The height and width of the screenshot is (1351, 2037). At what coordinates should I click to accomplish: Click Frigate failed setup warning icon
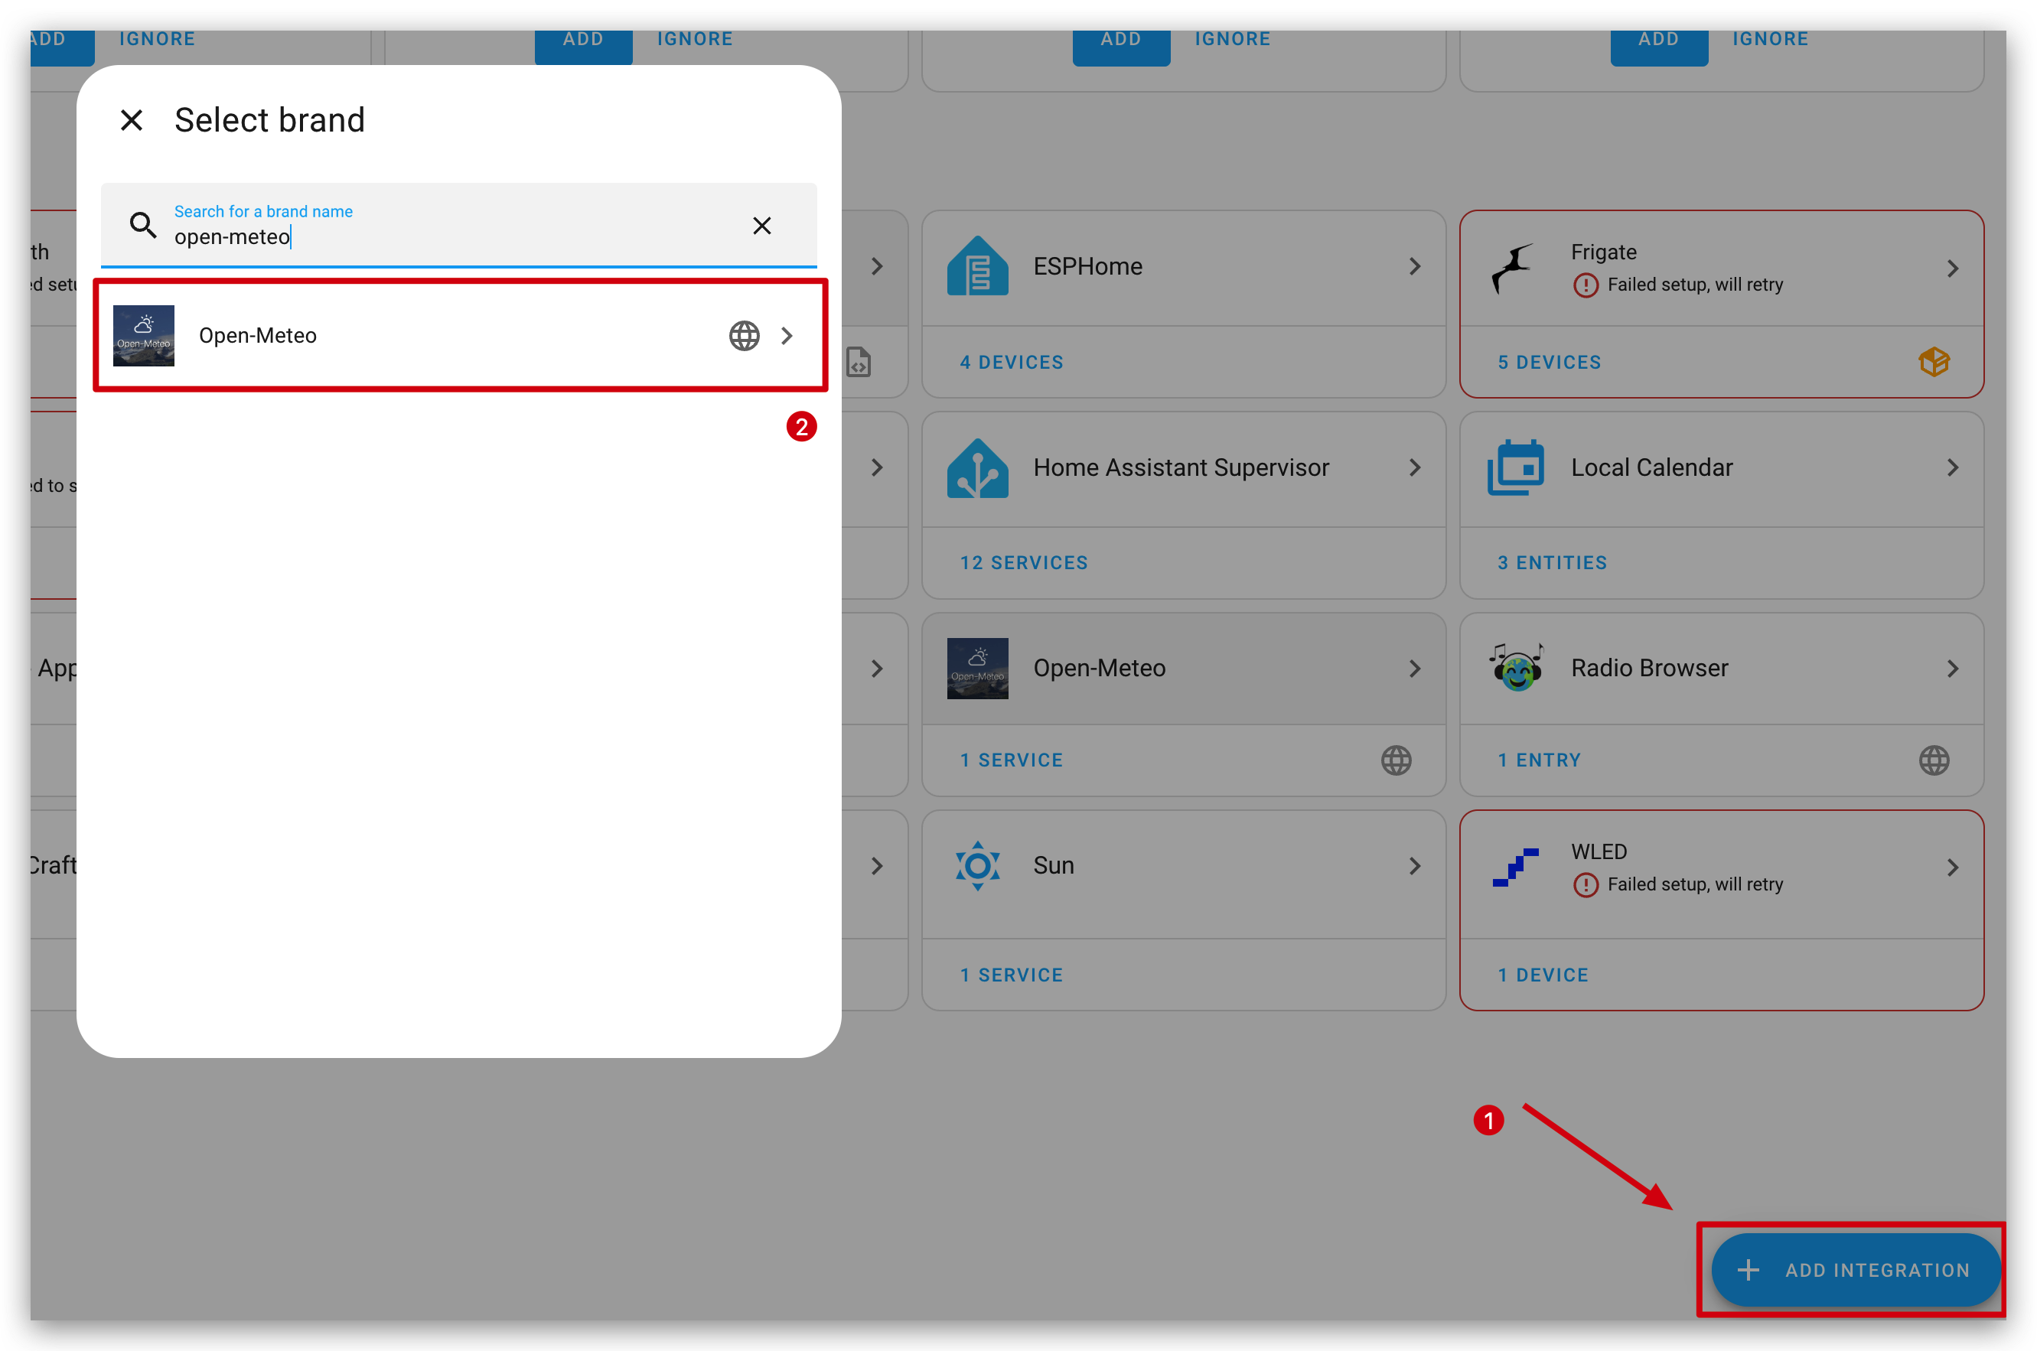click(x=1585, y=285)
